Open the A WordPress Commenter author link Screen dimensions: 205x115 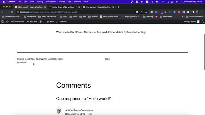tap(79, 110)
